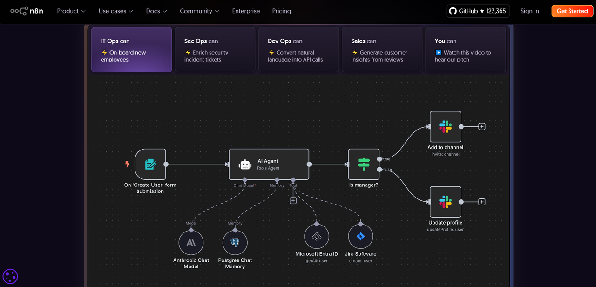Click the output dot of the form trigger node

(x=166, y=164)
